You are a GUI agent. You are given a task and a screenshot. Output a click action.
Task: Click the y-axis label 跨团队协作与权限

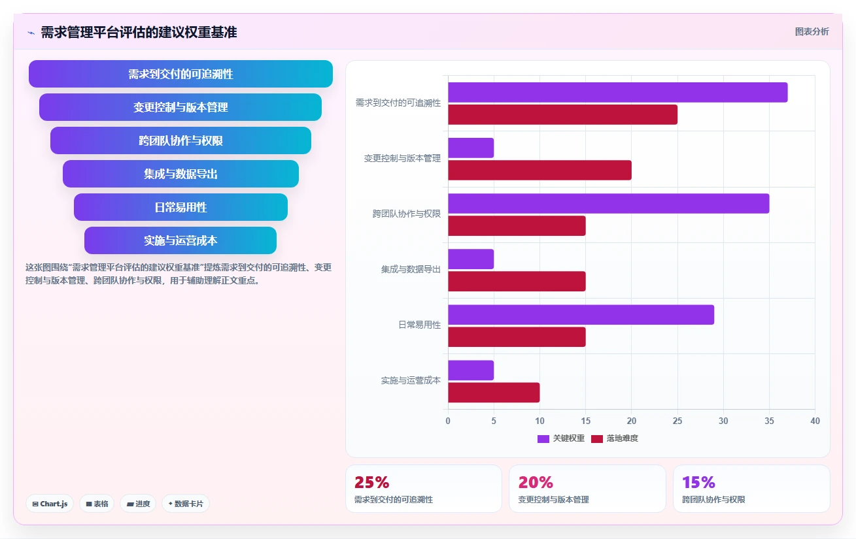tap(407, 214)
